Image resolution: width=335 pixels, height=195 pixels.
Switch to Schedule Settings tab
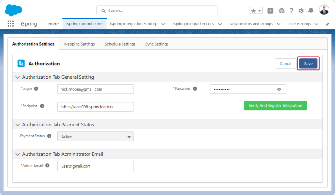120,44
